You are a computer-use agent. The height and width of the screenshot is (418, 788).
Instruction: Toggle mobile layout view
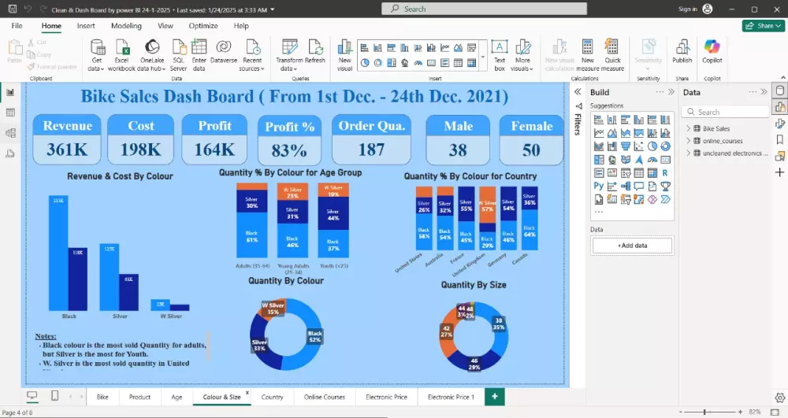click(55, 396)
